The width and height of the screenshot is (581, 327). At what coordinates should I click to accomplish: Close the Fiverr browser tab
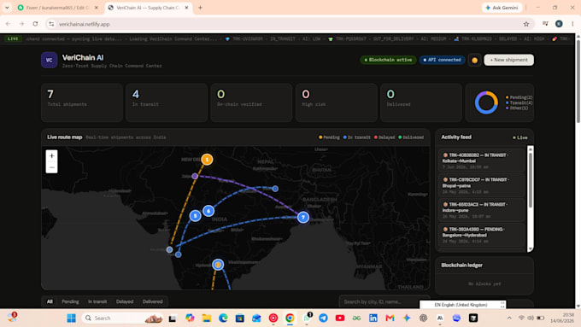pyautogui.click(x=97, y=8)
